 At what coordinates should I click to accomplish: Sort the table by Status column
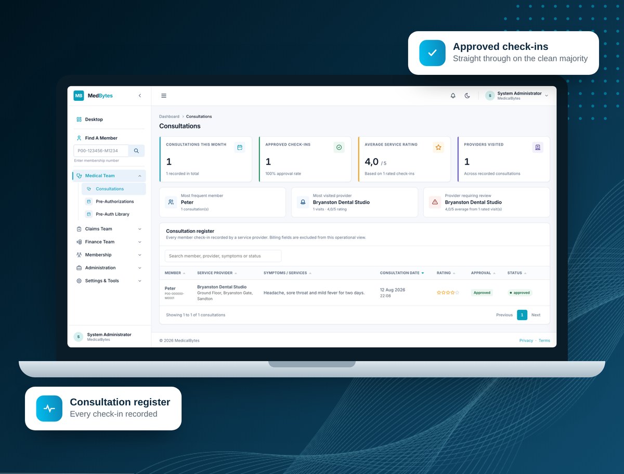tap(517, 273)
